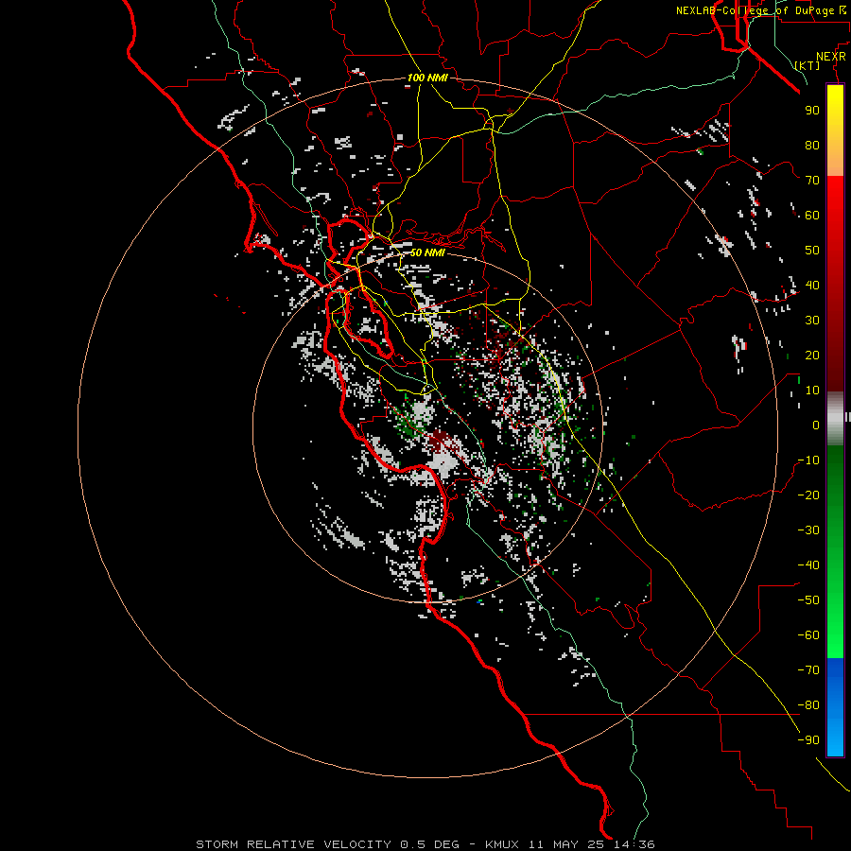This screenshot has width=851, height=851.
Task: Click the KMUX radar station identifier
Action: [x=502, y=844]
